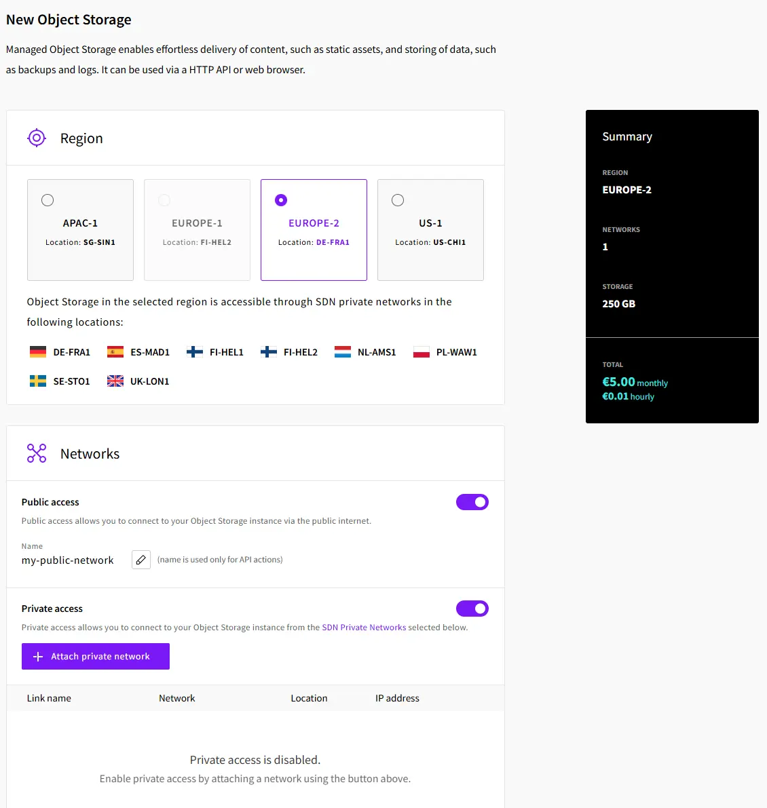Click the plus icon on Attach button
This screenshot has height=808, width=767.
pyautogui.click(x=38, y=657)
